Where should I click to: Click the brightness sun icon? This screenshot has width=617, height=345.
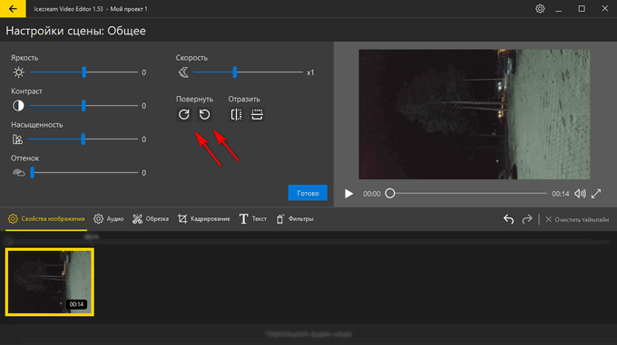pyautogui.click(x=18, y=72)
